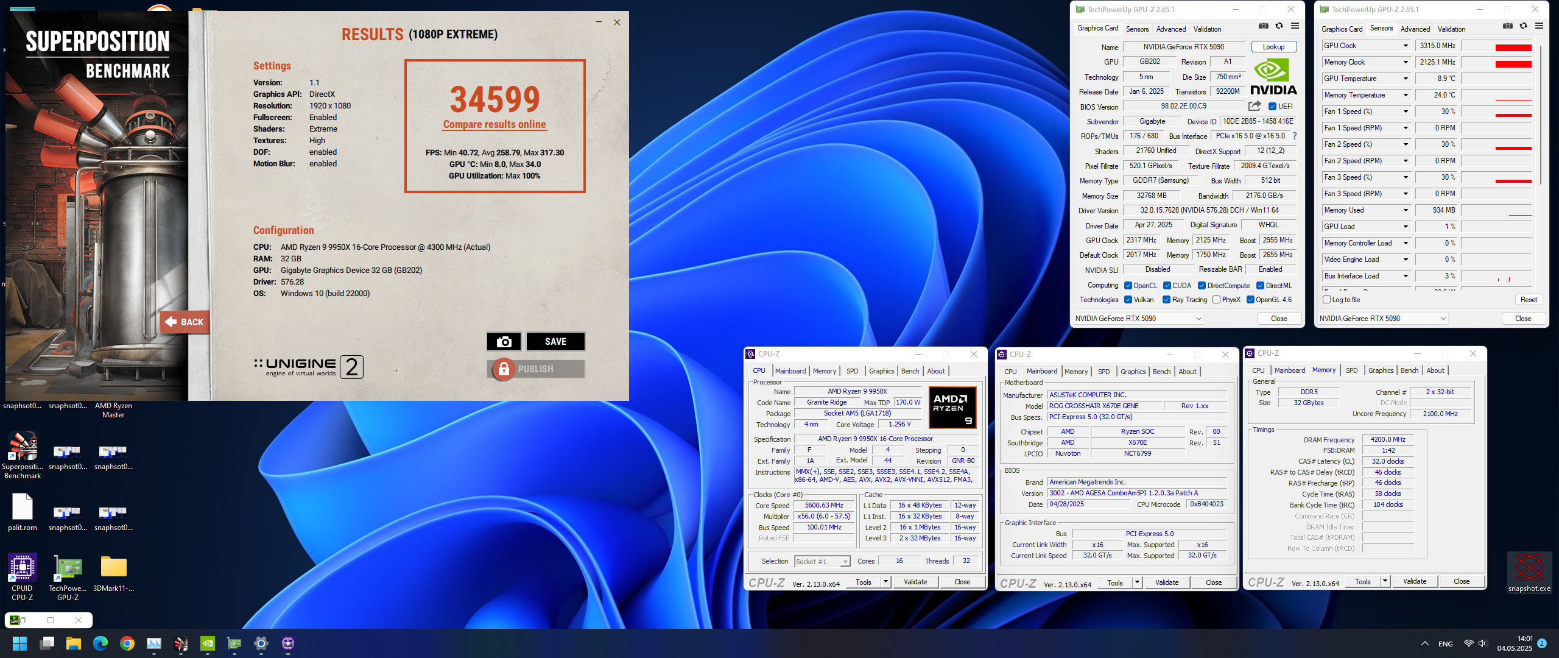Viewport: 1559px width, 658px height.
Task: Click the Lookup button in GPU-Z
Action: pyautogui.click(x=1273, y=47)
